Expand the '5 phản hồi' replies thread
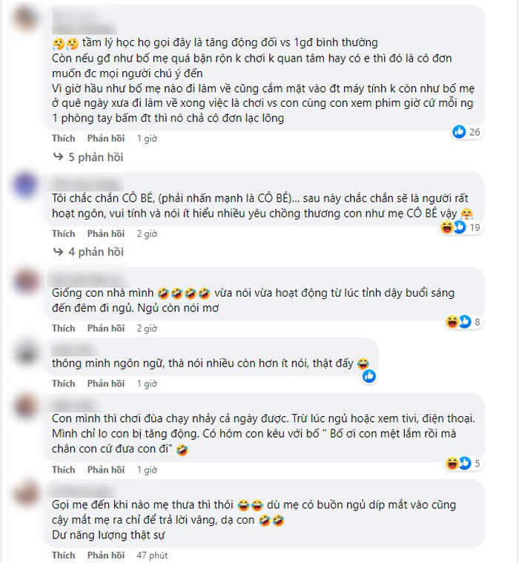 click(x=96, y=157)
